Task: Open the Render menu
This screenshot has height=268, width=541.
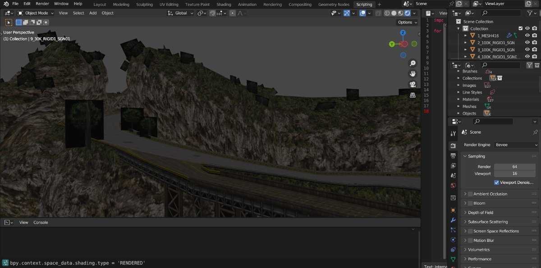Action: click(42, 4)
